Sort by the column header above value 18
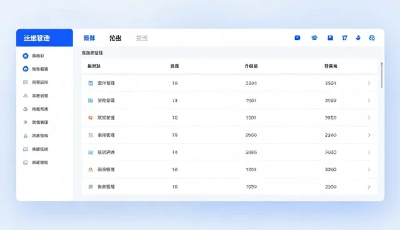Screen dimensions: 400x230 (174, 66)
